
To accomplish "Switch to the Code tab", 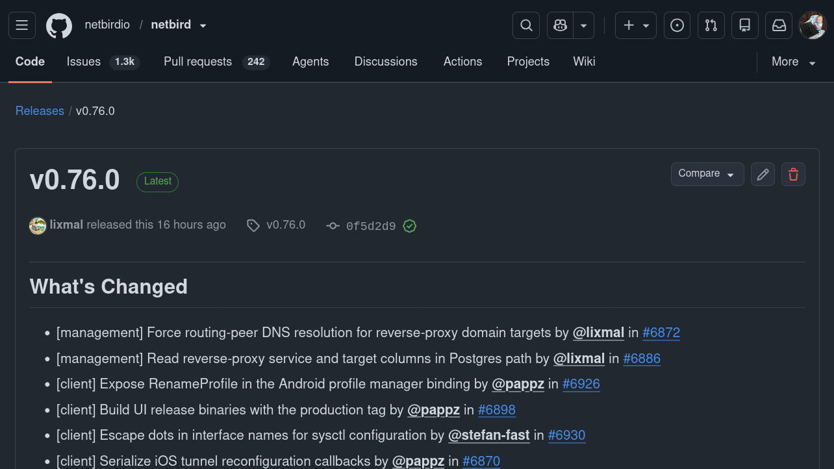I will coord(30,62).
